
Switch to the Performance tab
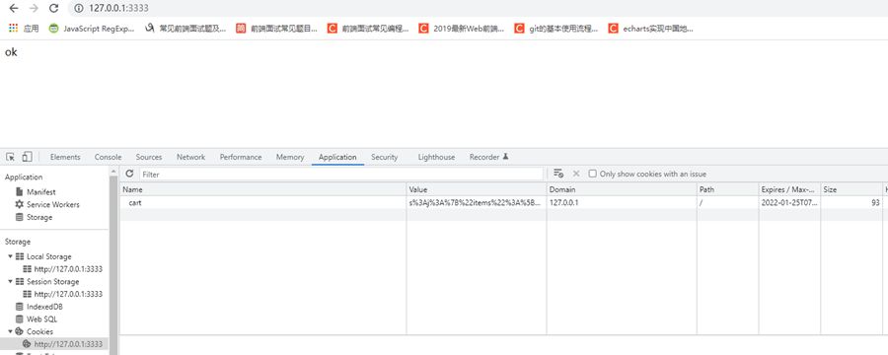[241, 157]
